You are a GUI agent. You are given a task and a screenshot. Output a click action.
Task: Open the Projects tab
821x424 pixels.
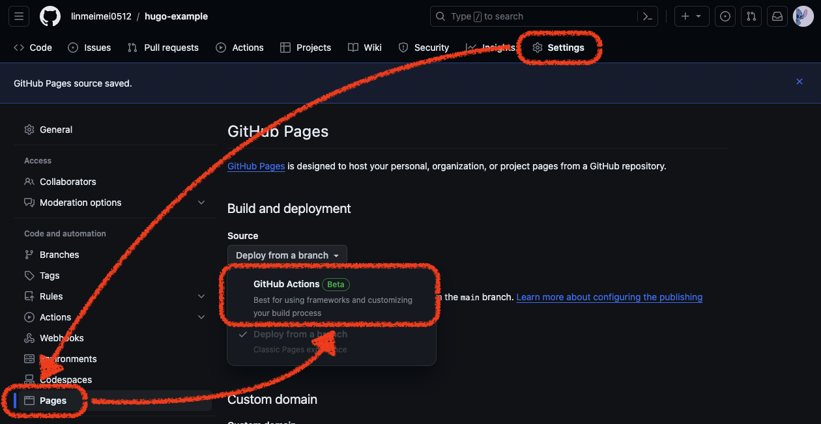(306, 48)
